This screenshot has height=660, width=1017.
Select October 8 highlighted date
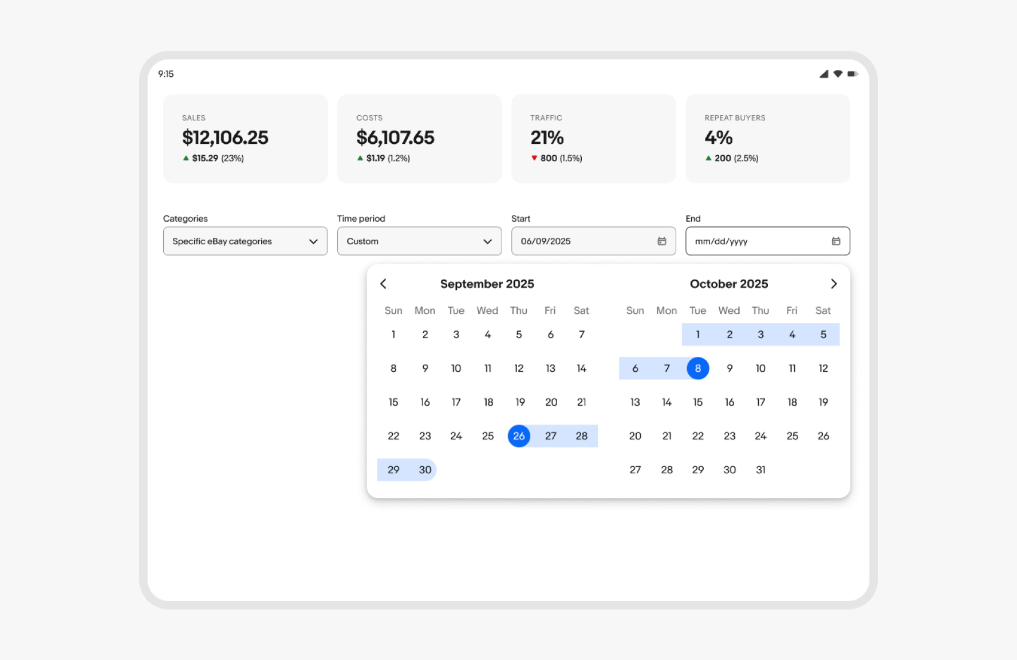tap(697, 368)
